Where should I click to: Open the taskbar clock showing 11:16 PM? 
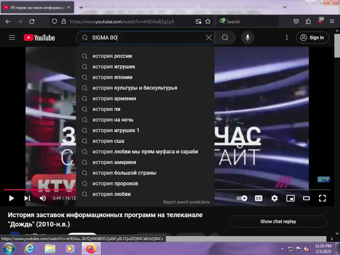click(x=323, y=249)
